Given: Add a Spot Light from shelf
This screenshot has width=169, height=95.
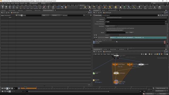Looking at the screenshot, I should [90, 7].
